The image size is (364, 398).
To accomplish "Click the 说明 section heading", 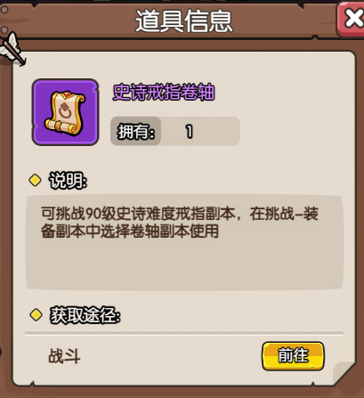I will click(x=68, y=180).
